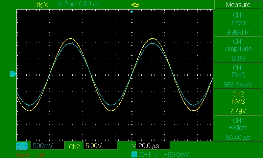Click the Measure menu header
Viewport: 263px width, 158px height.
[x=238, y=5]
